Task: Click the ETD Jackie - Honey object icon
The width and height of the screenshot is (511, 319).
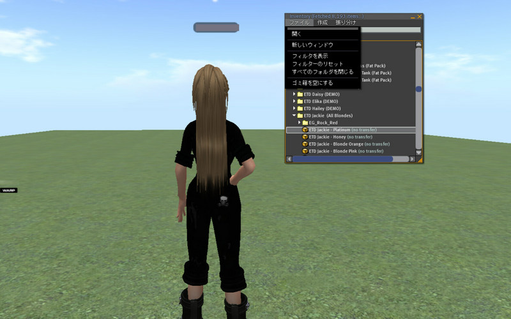Action: 305,137
